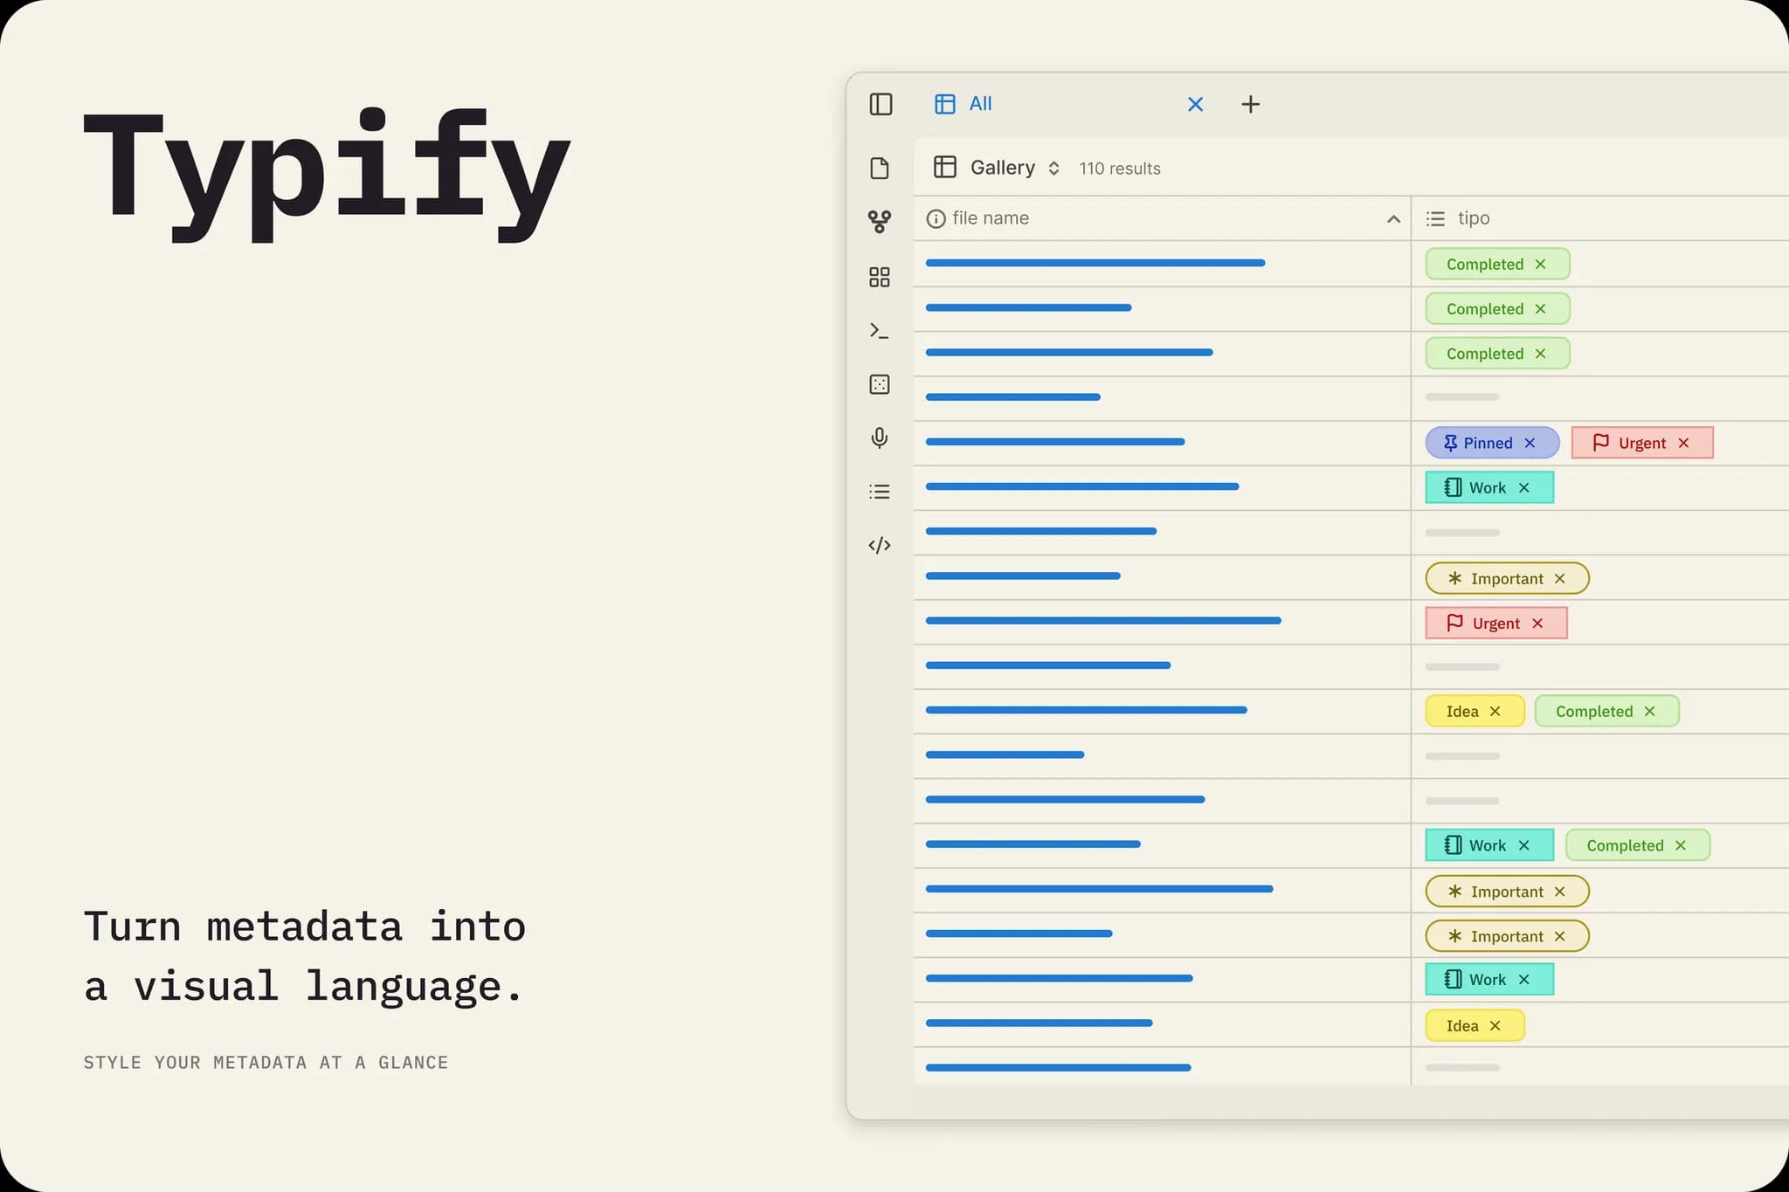Close the All tab
This screenshot has width=1789, height=1192.
pos(1196,105)
